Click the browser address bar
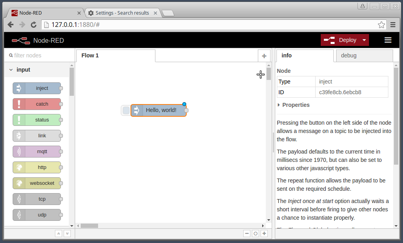Screen dimensions: 403x243 (213, 25)
